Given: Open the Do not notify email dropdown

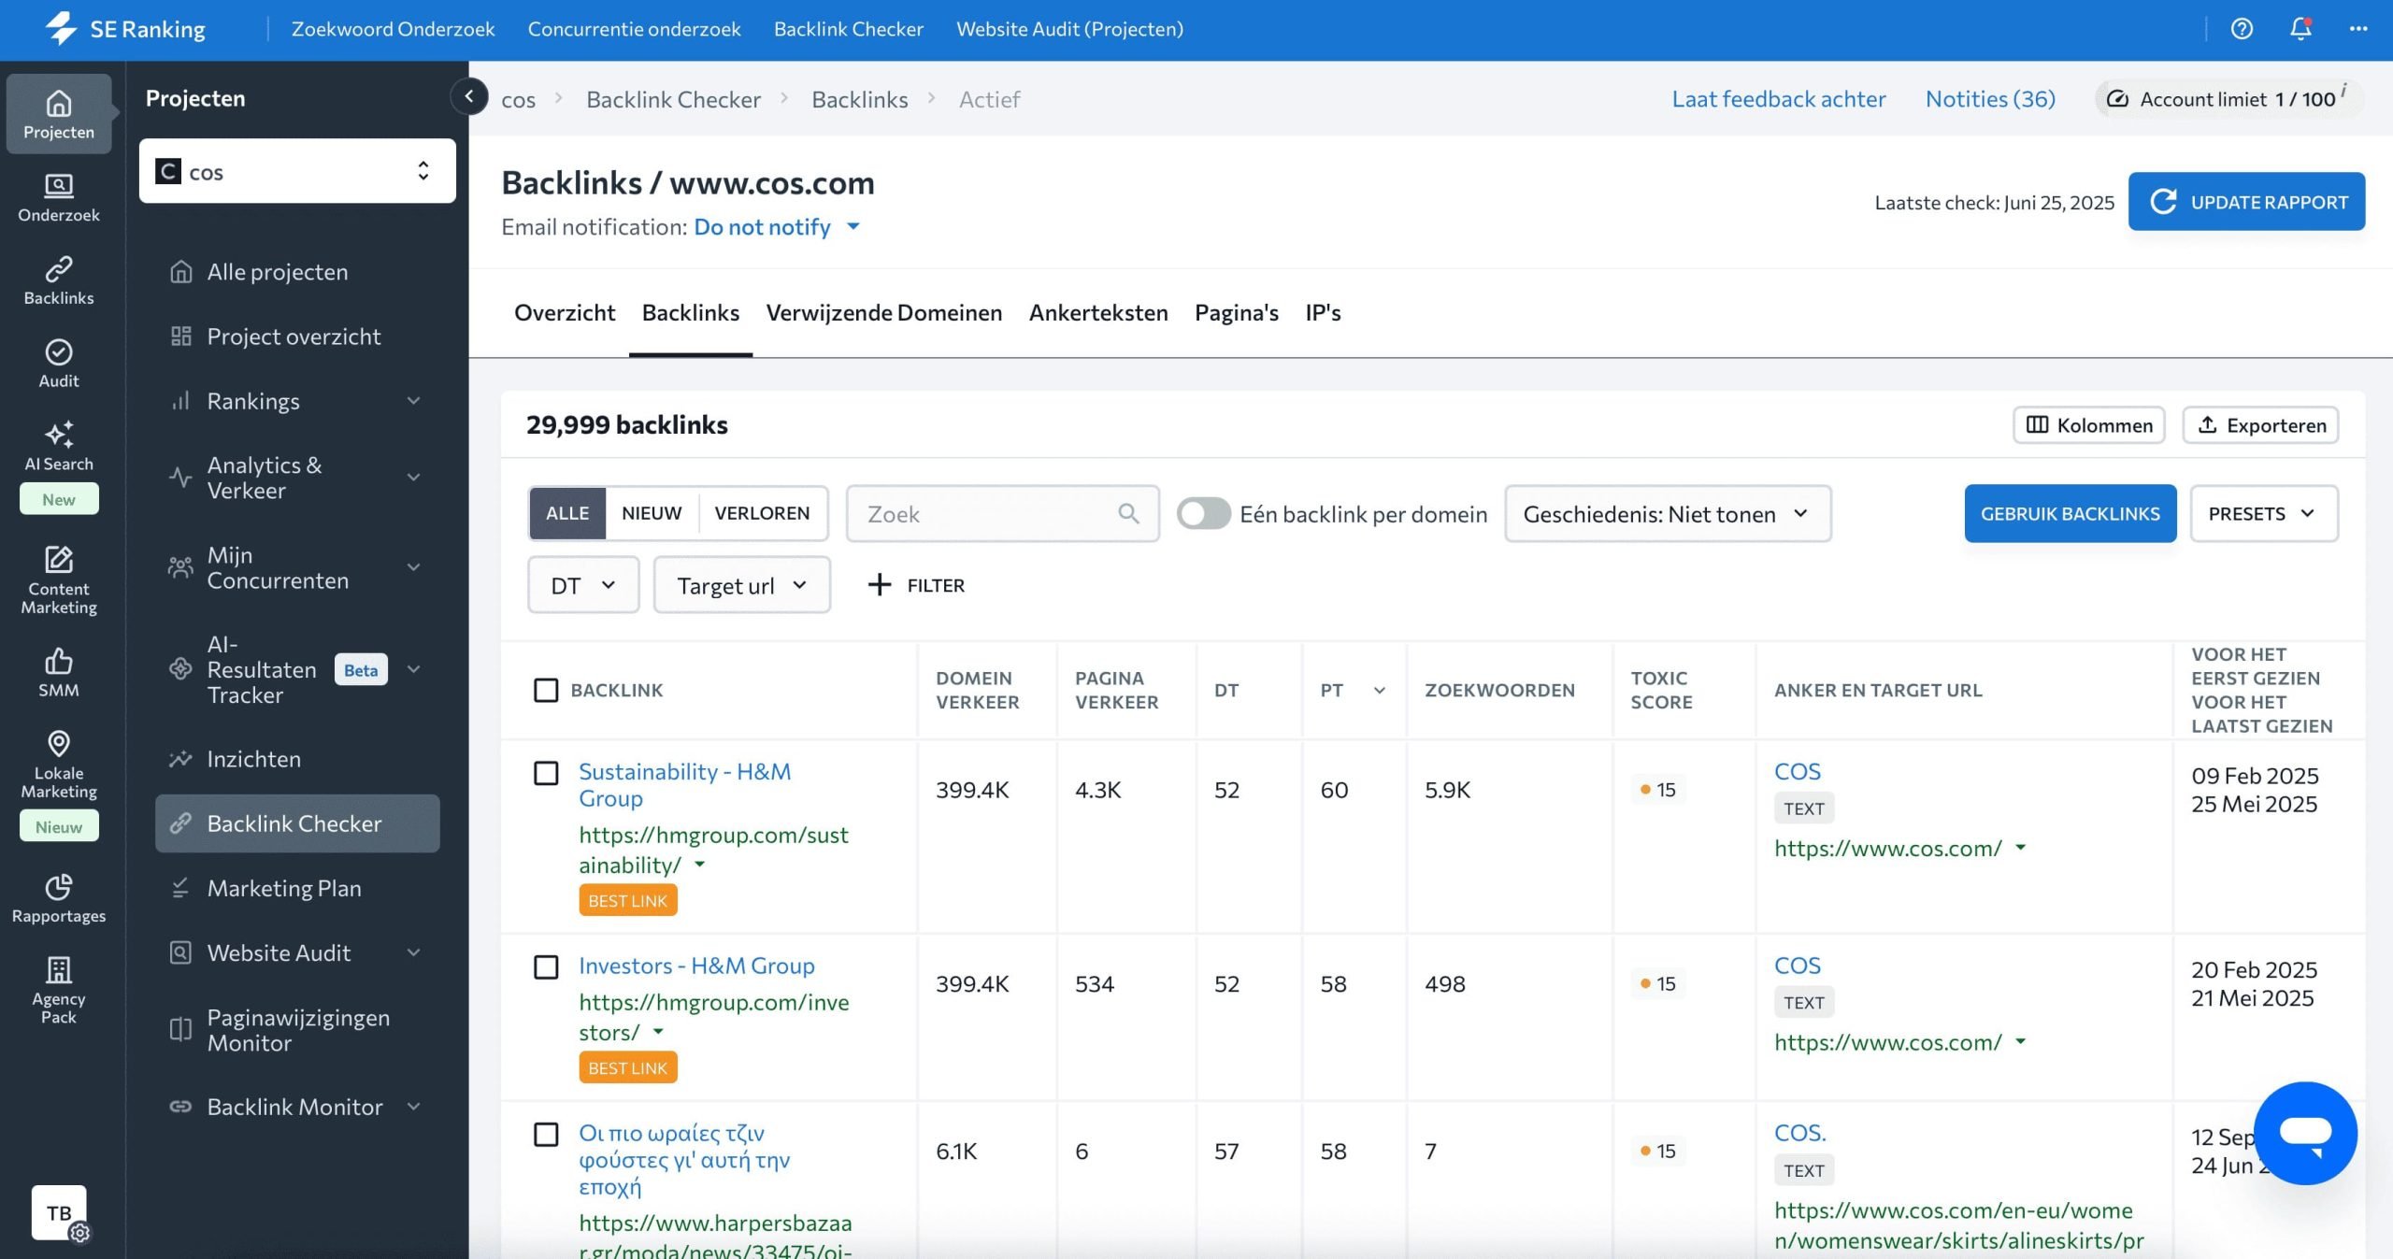Looking at the screenshot, I should [x=776, y=227].
